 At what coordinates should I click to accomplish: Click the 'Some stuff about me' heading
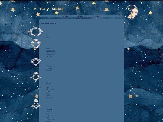coord(49,23)
